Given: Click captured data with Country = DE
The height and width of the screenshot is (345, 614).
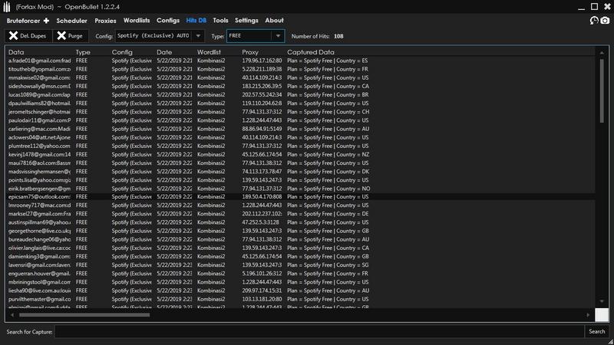Looking at the screenshot, I should pyautogui.click(x=328, y=214).
